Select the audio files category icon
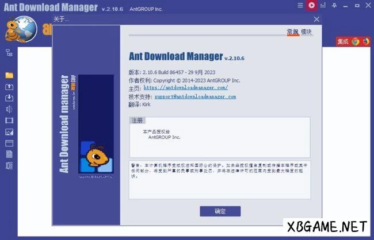 tap(9, 109)
